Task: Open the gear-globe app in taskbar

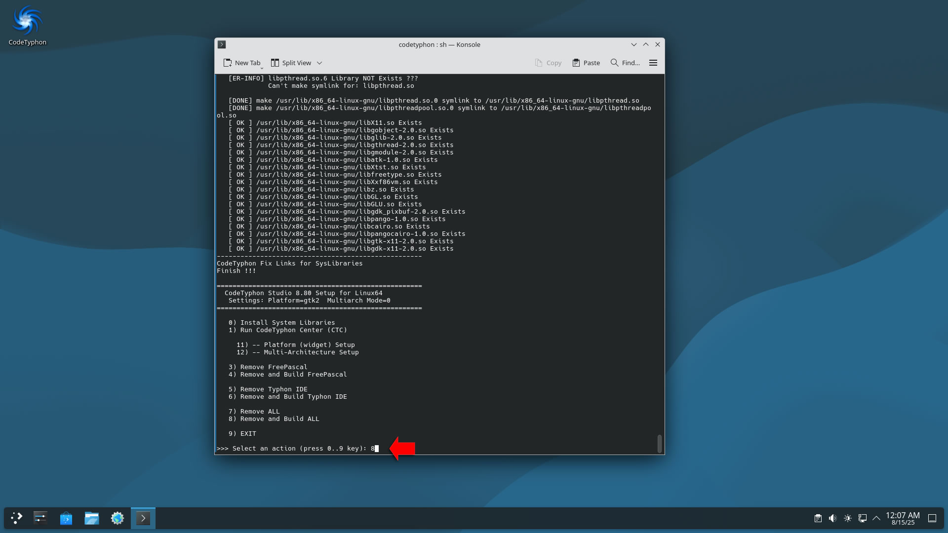Action: (x=118, y=518)
